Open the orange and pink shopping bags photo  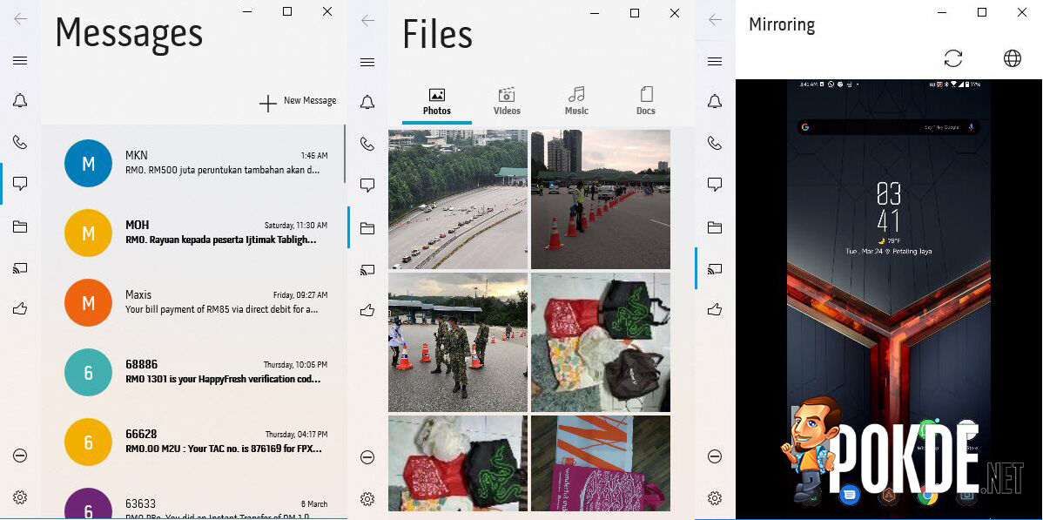click(601, 463)
